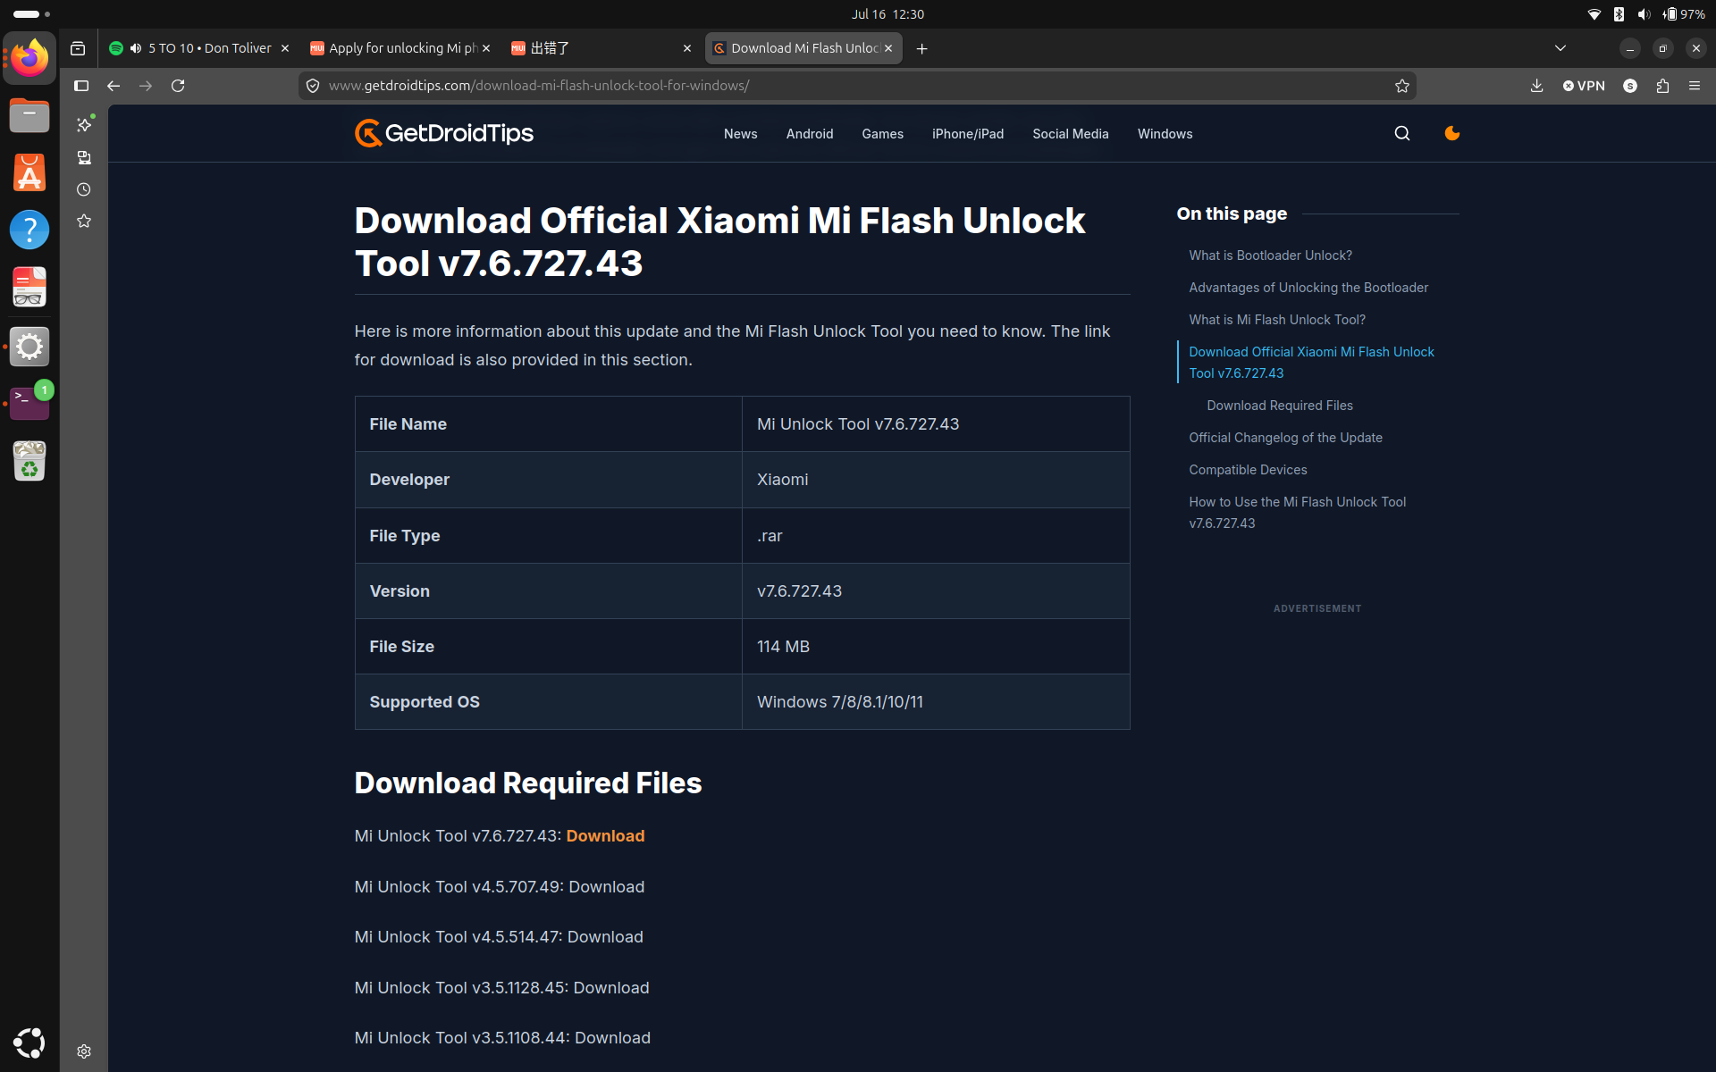
Task: Open the document viewer dock icon
Action: 29,288
